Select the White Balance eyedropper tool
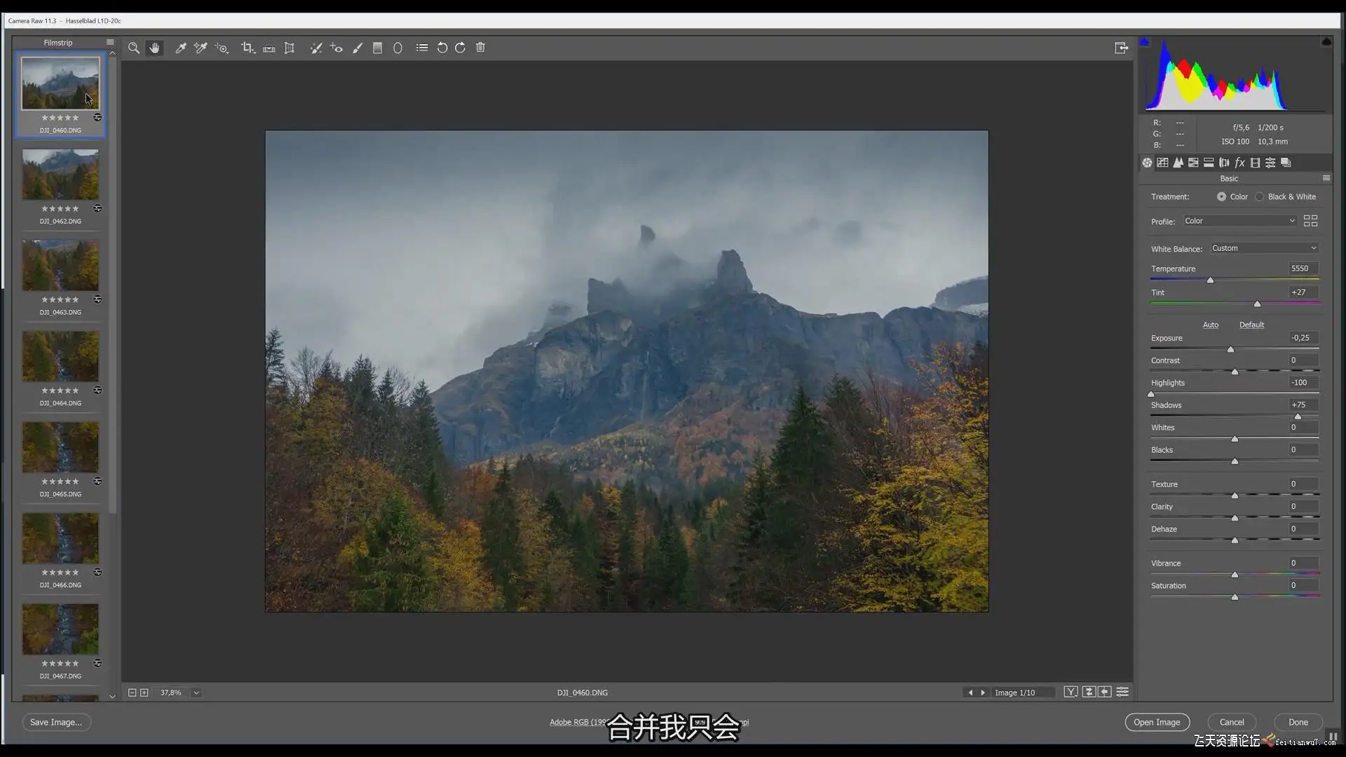 click(180, 48)
